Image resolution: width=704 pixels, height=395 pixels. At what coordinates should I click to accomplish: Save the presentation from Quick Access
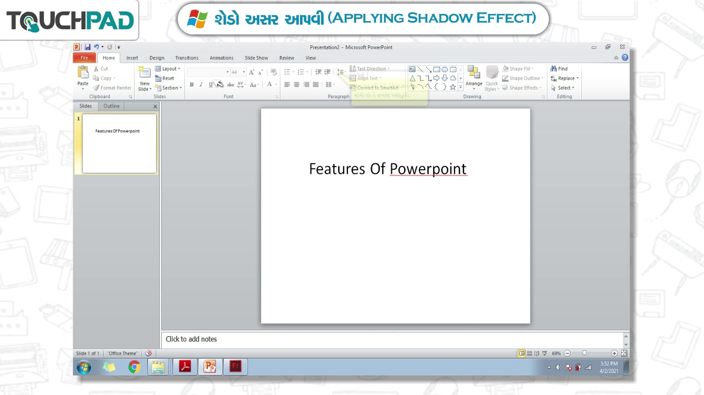88,47
